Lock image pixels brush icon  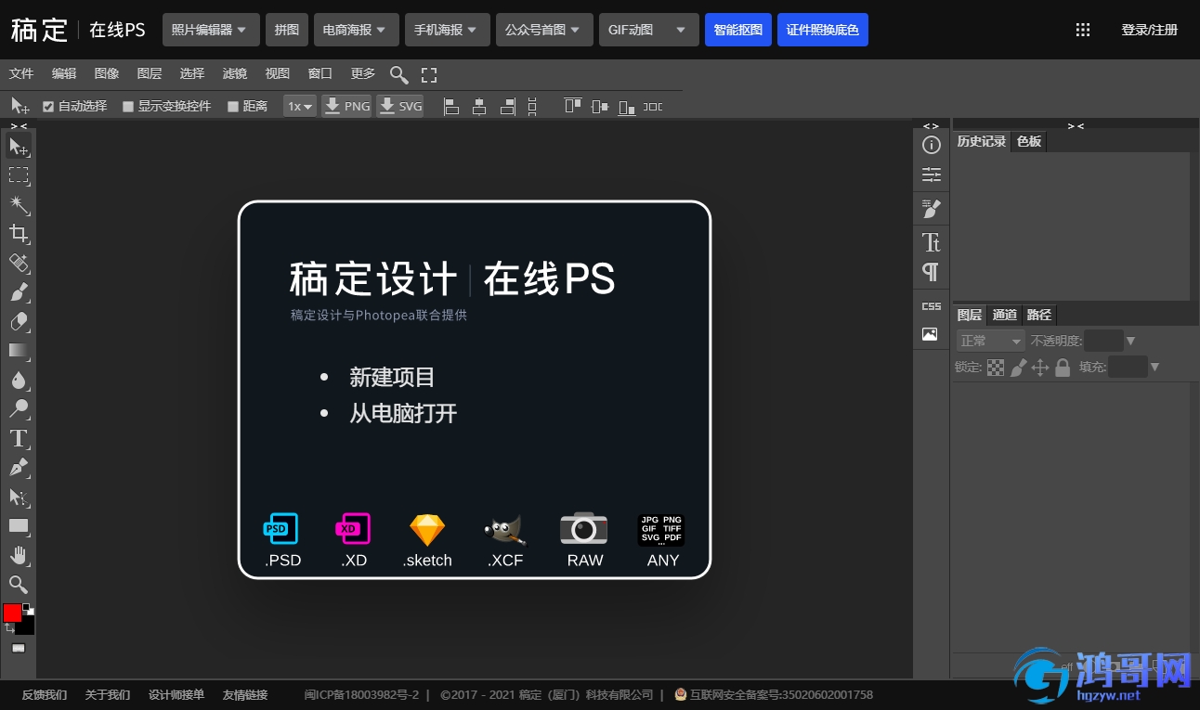click(1018, 368)
